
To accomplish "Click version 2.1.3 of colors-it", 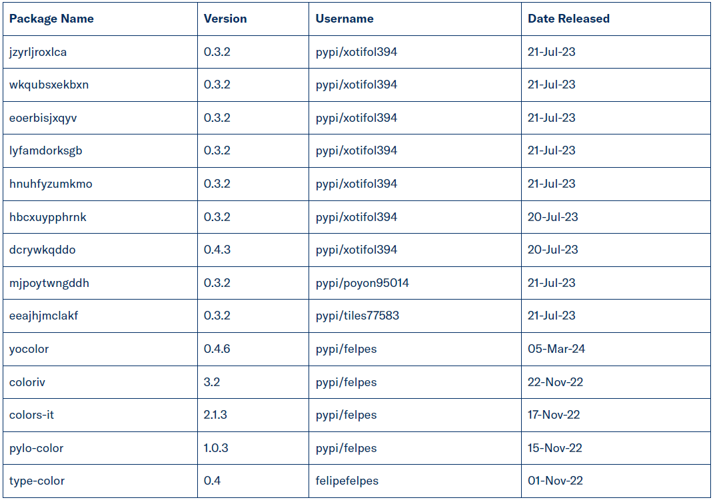I will pyautogui.click(x=215, y=415).
